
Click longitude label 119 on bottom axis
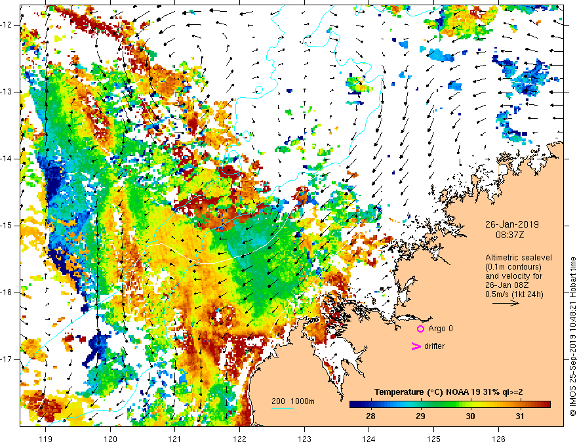click(46, 439)
